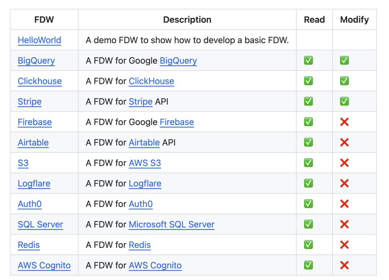
Task: Click the Read checkmark in the S3 row
Action: (x=308, y=163)
